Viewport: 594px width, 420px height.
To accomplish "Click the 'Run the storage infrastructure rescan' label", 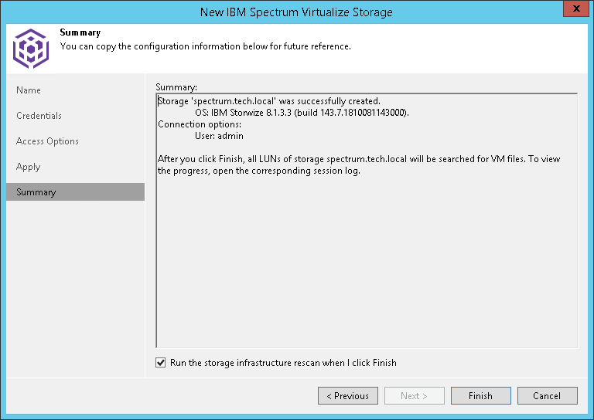I will click(x=283, y=363).
